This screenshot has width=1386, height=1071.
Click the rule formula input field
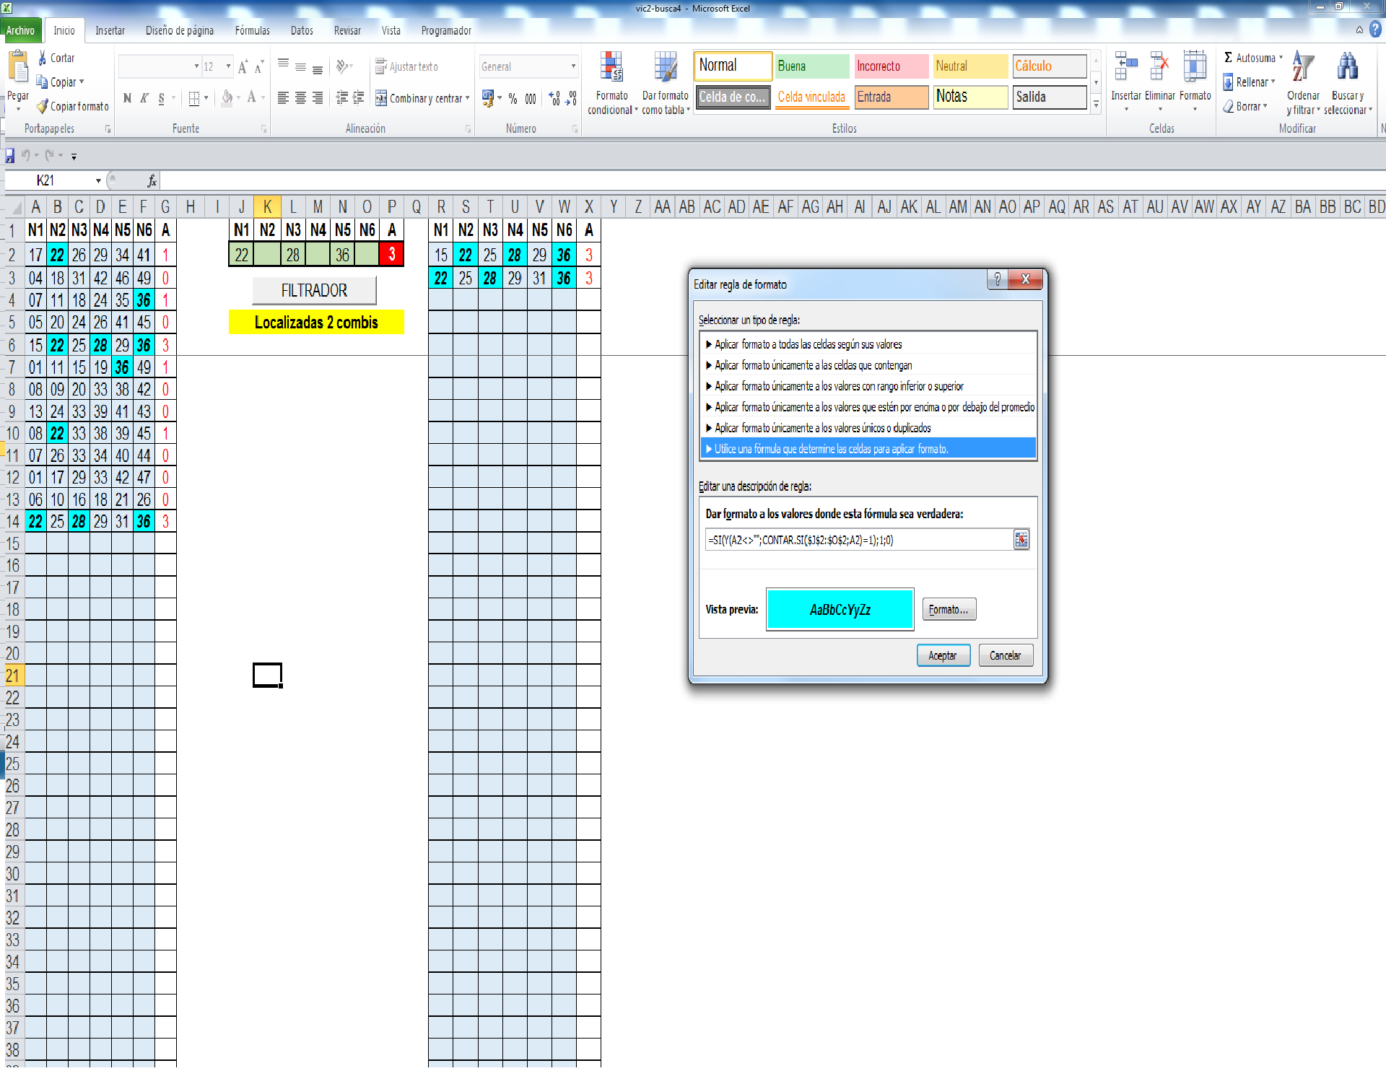(859, 540)
